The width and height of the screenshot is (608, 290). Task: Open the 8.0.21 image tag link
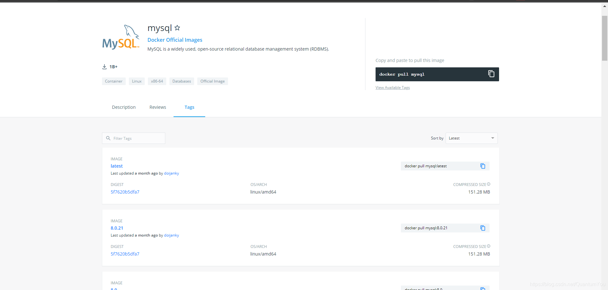[117, 228]
